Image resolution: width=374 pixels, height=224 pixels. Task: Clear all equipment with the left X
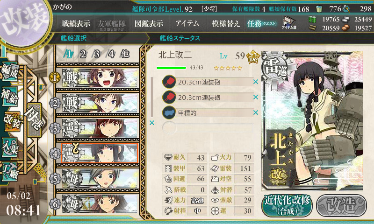click(x=151, y=123)
